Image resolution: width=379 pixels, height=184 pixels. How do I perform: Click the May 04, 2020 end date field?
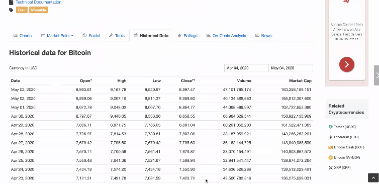pos(291,68)
